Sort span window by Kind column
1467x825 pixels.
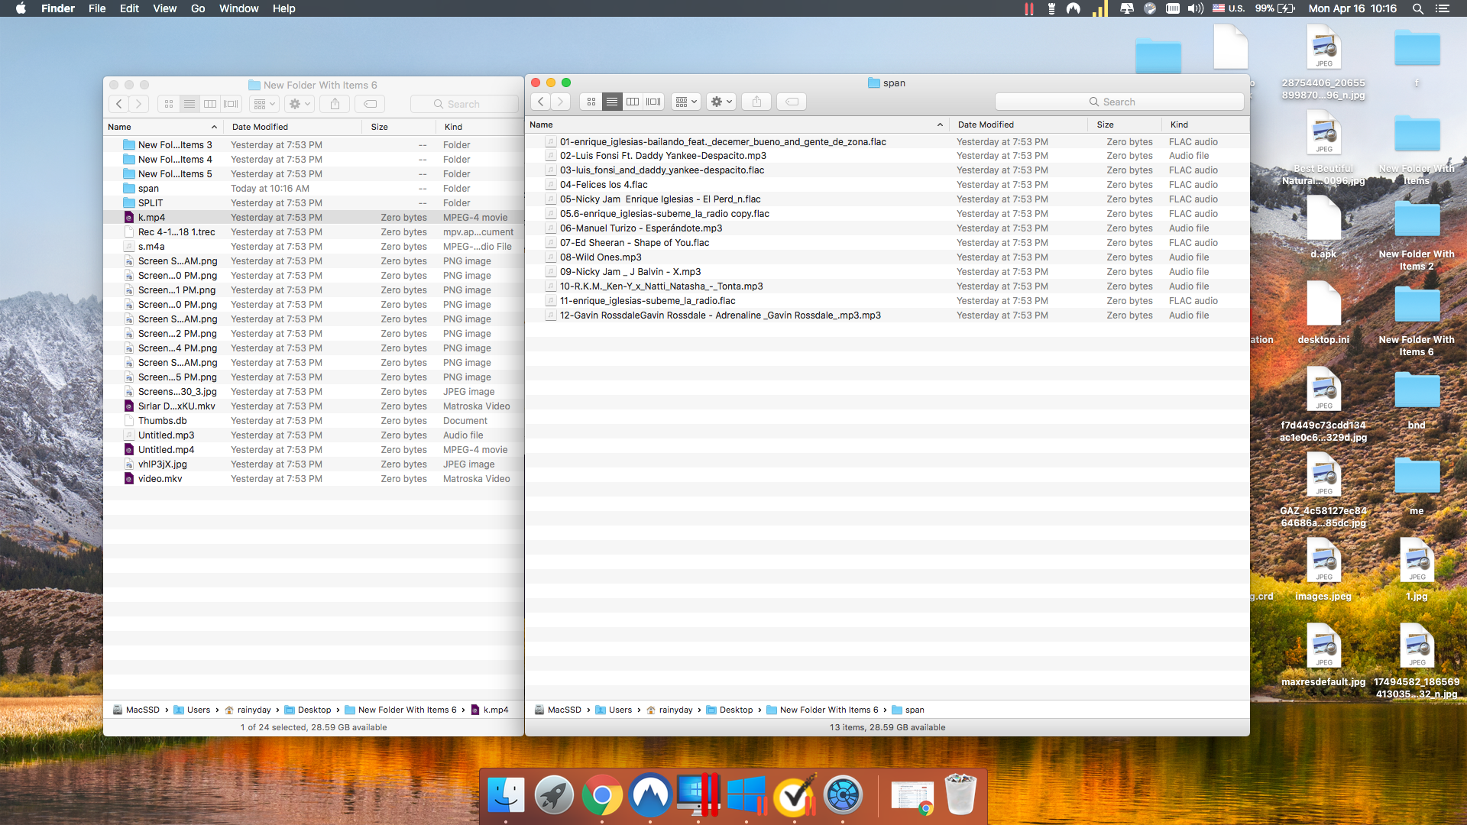pyautogui.click(x=1206, y=125)
